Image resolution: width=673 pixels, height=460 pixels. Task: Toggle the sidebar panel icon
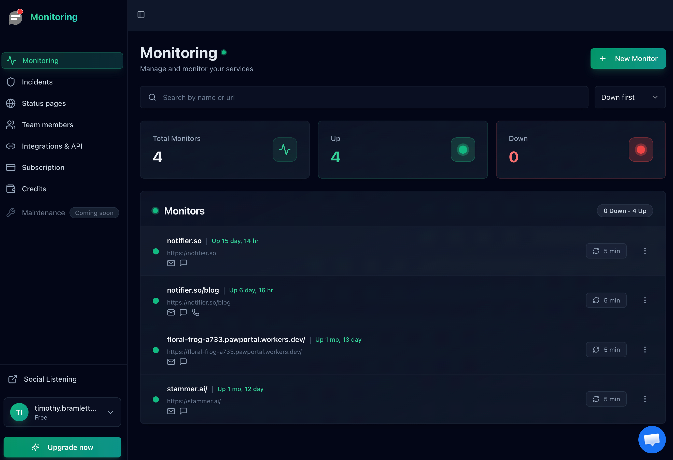[x=141, y=15]
